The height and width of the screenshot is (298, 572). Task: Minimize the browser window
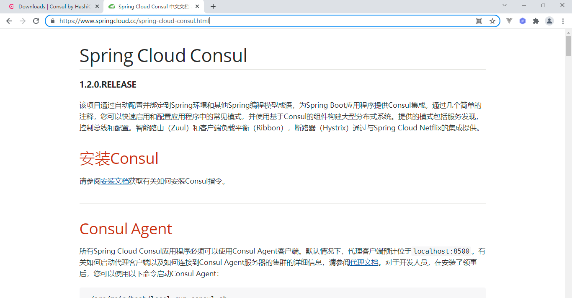point(524,5)
